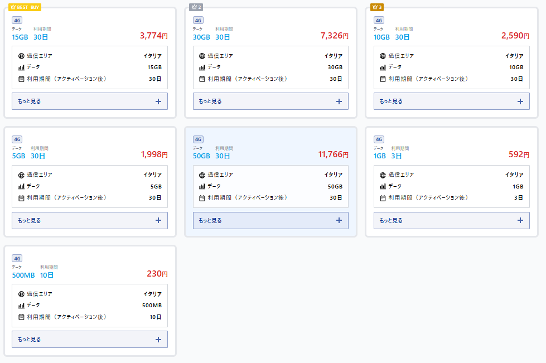Click calendar icon in 5GB plan card
This screenshot has width=546, height=363.
coord(22,198)
